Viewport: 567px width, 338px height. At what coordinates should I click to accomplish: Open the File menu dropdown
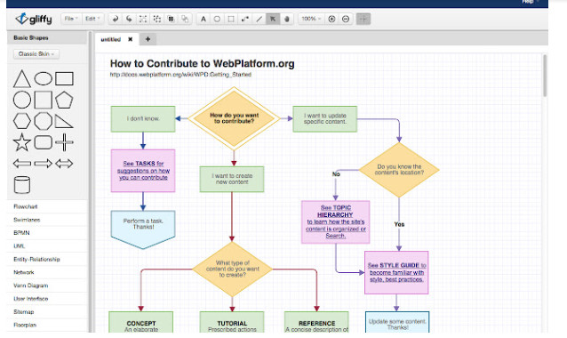[70, 19]
